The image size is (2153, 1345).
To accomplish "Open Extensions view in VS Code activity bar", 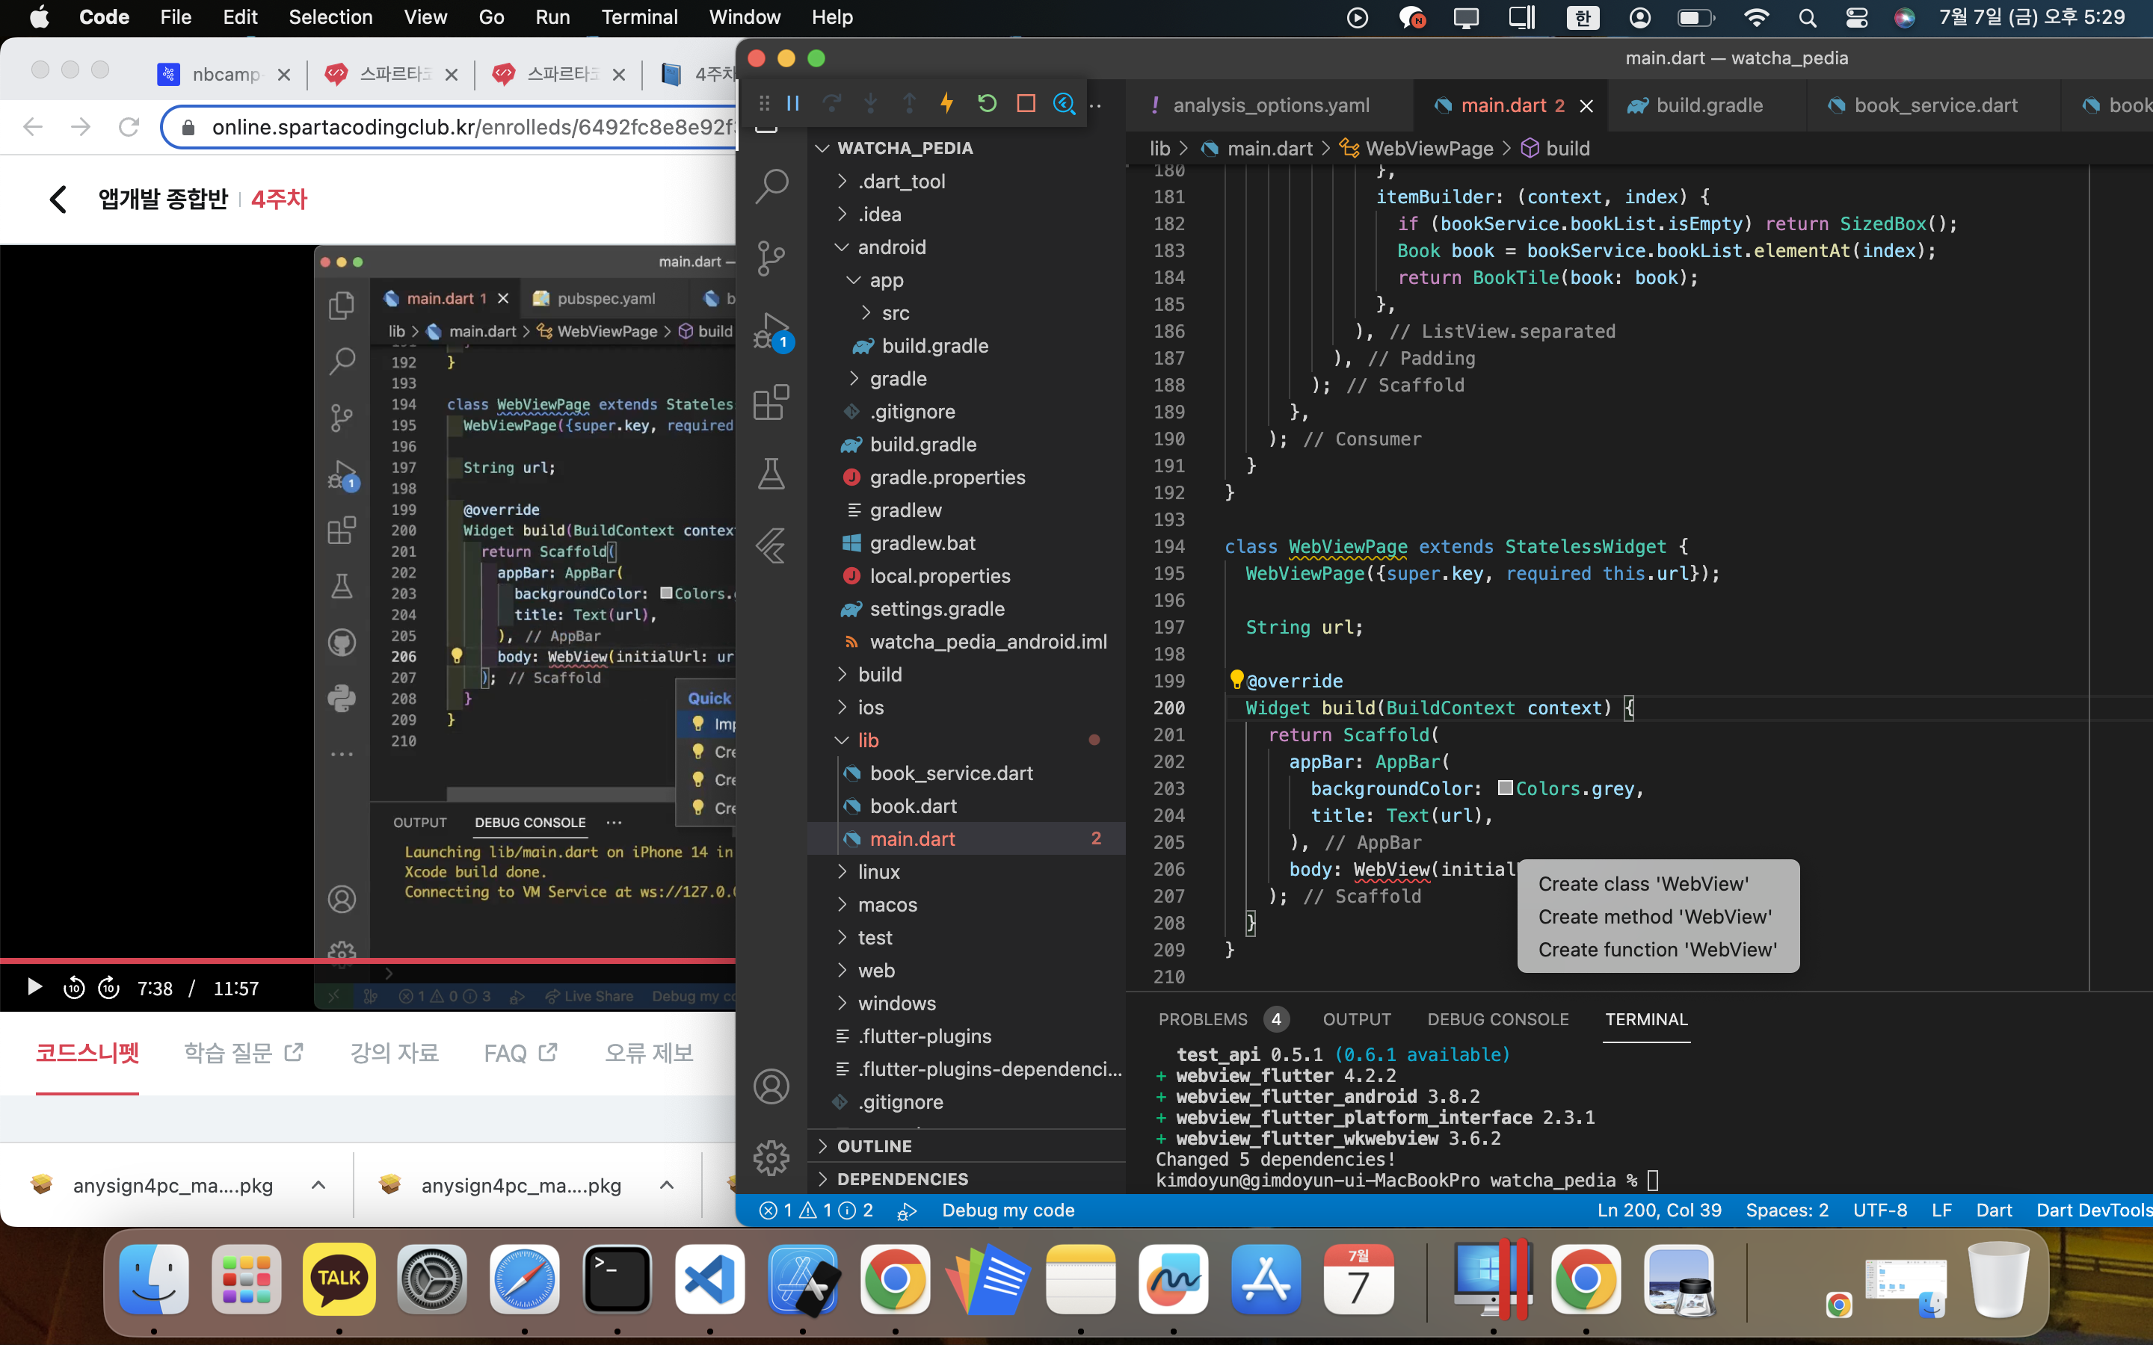I will [771, 402].
